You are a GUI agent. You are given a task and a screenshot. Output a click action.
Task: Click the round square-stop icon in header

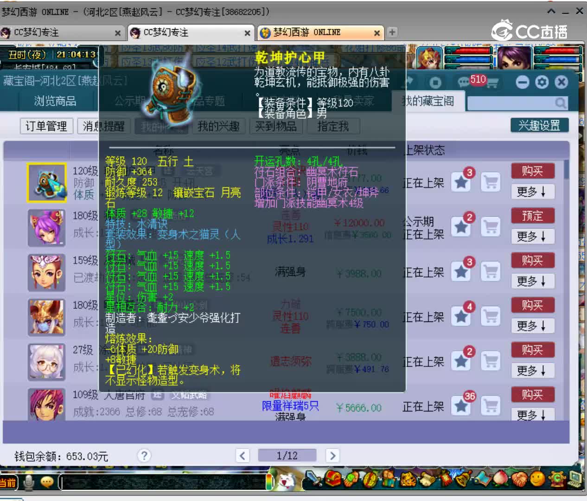[435, 83]
